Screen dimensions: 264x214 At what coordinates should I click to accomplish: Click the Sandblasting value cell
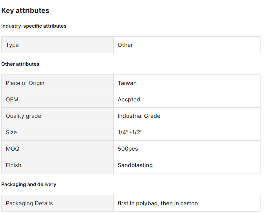tap(135, 165)
